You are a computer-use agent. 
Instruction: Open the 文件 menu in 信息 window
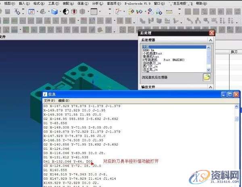49,100
